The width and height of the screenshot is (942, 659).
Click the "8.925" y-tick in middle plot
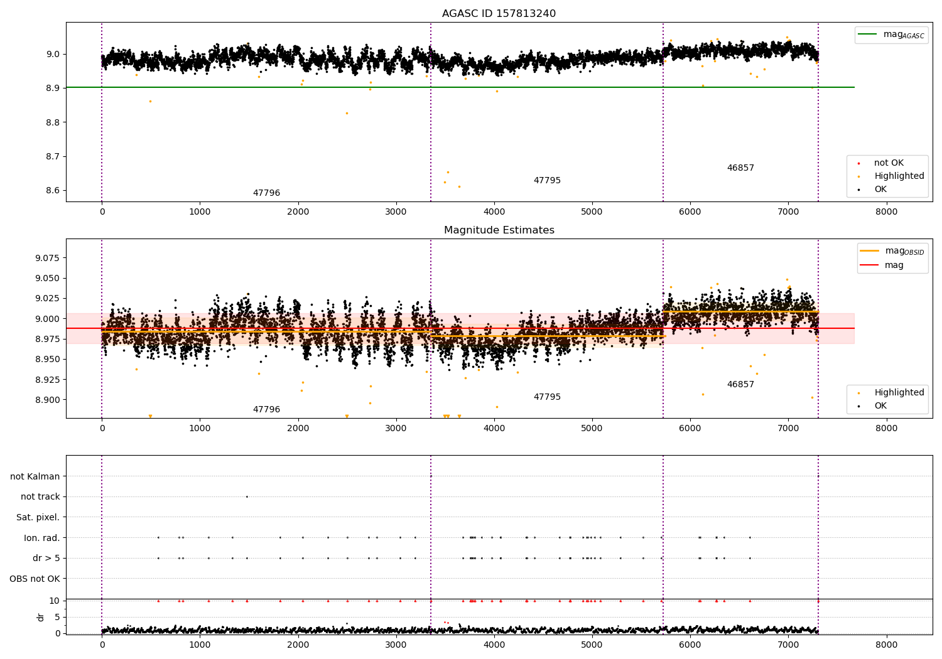48,380
